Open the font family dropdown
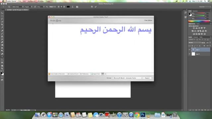 (18, 7)
